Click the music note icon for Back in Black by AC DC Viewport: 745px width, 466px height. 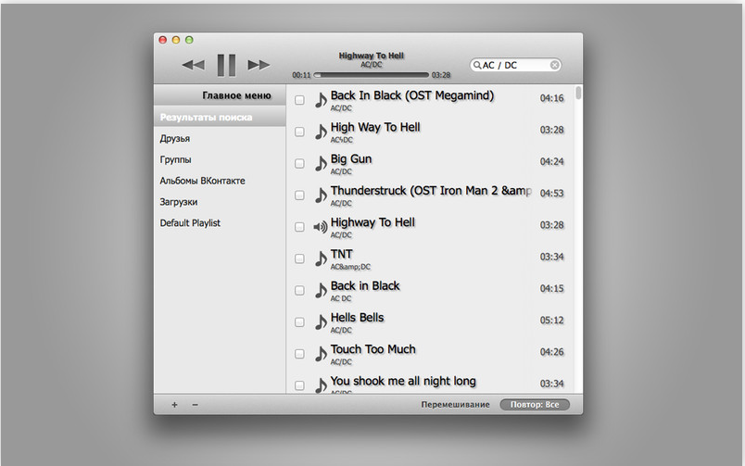[322, 290]
